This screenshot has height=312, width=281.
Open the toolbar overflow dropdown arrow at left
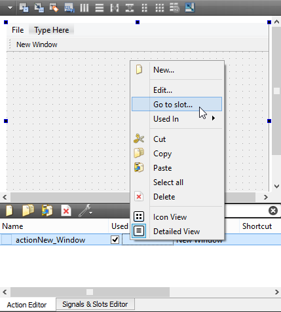pyautogui.click(x=10, y=8)
